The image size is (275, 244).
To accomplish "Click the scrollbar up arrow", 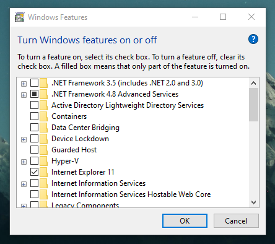I will (253, 83).
